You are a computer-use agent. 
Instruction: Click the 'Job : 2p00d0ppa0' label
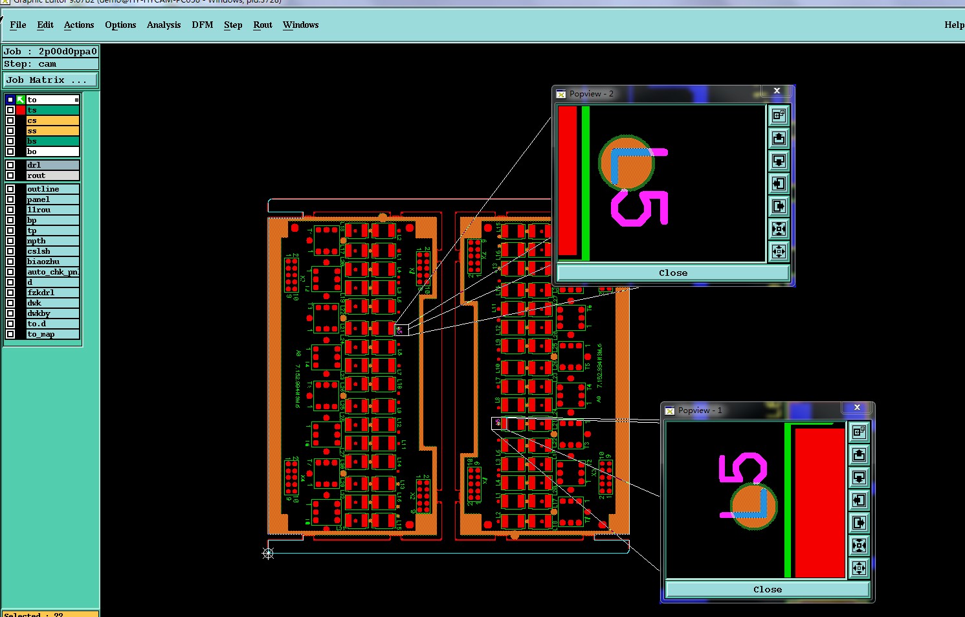click(50, 52)
